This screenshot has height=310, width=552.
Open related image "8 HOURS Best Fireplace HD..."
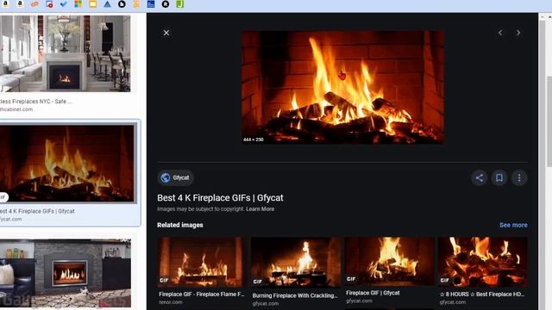[483, 262]
